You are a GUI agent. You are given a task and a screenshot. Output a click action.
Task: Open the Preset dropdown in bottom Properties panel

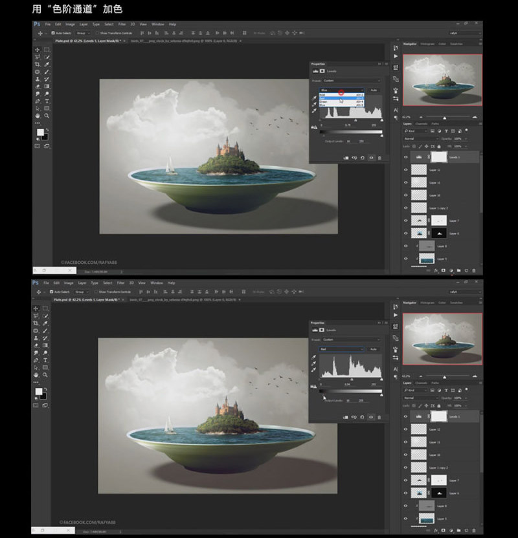[351, 339]
